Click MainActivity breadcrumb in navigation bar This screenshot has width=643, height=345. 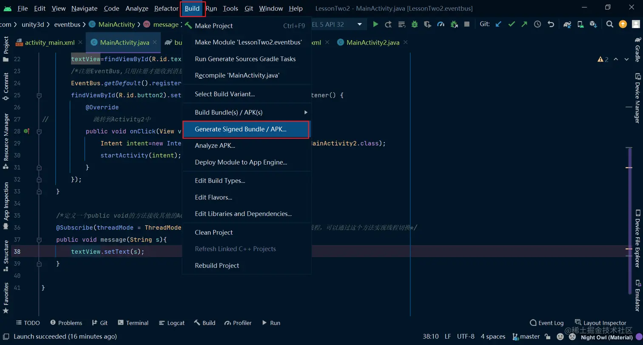(x=112, y=25)
